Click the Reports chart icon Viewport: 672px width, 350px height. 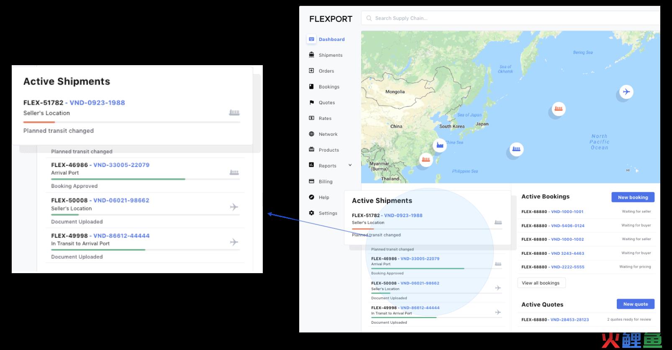pos(311,165)
